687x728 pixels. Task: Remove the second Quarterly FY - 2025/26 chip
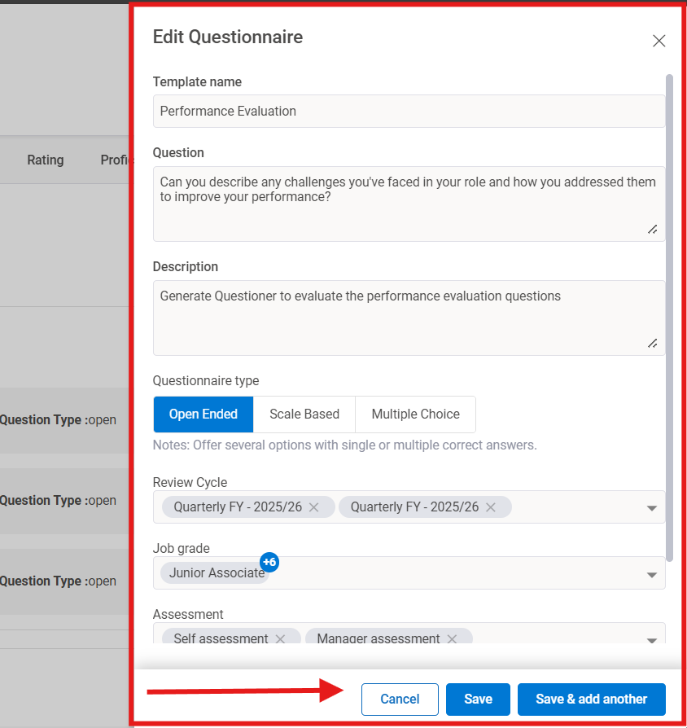click(490, 507)
